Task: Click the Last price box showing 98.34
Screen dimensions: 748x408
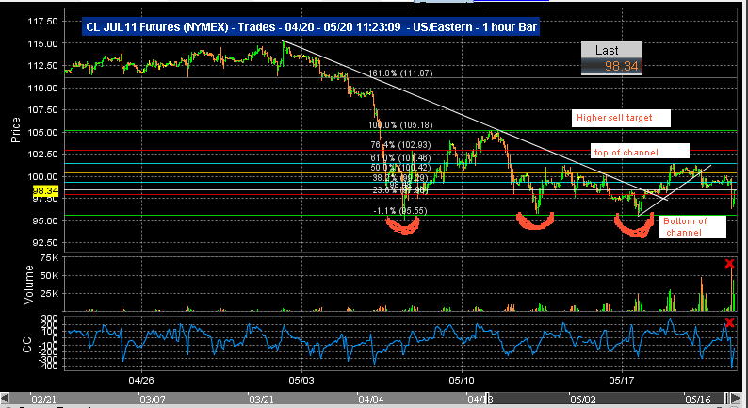Action: (611, 57)
